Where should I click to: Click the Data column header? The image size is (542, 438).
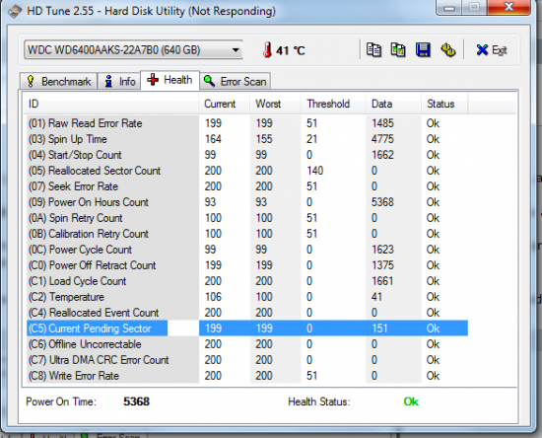point(393,104)
